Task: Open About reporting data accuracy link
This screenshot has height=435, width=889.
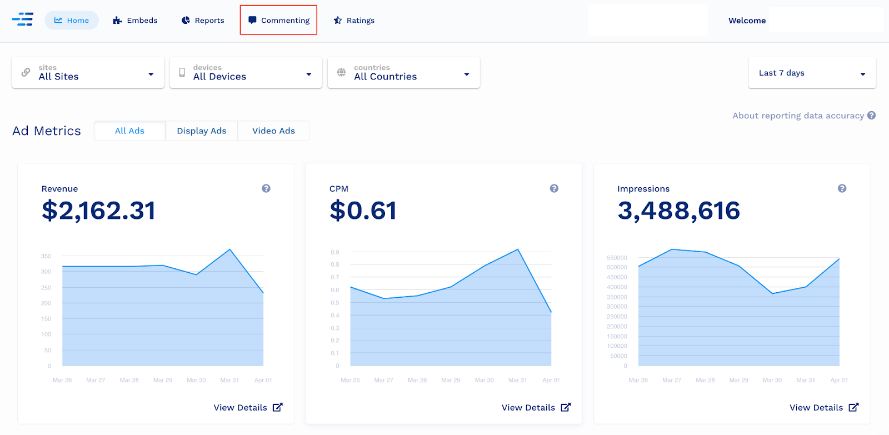Action: coord(798,116)
